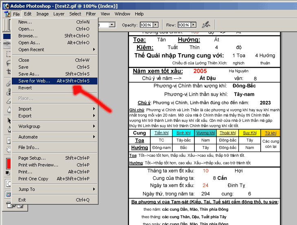Switch to Standard editing mode in toolbox
The image size is (297, 225).
click(7, 184)
